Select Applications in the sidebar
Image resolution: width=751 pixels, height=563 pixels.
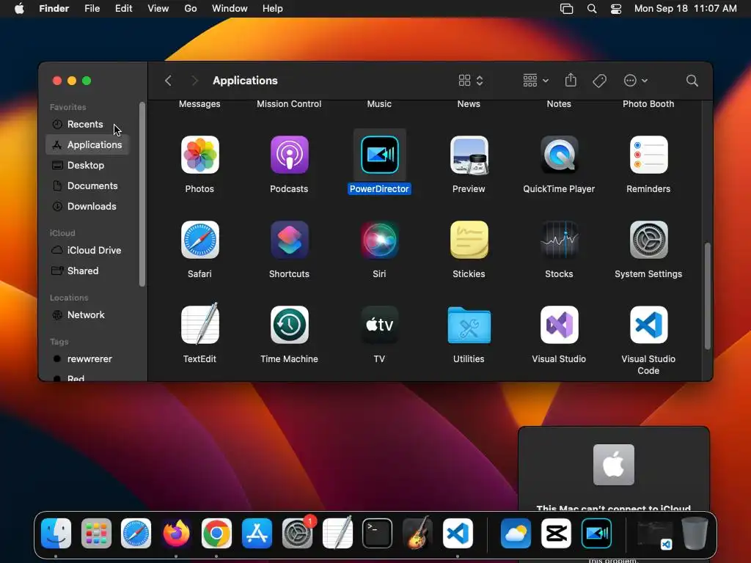[87, 144]
